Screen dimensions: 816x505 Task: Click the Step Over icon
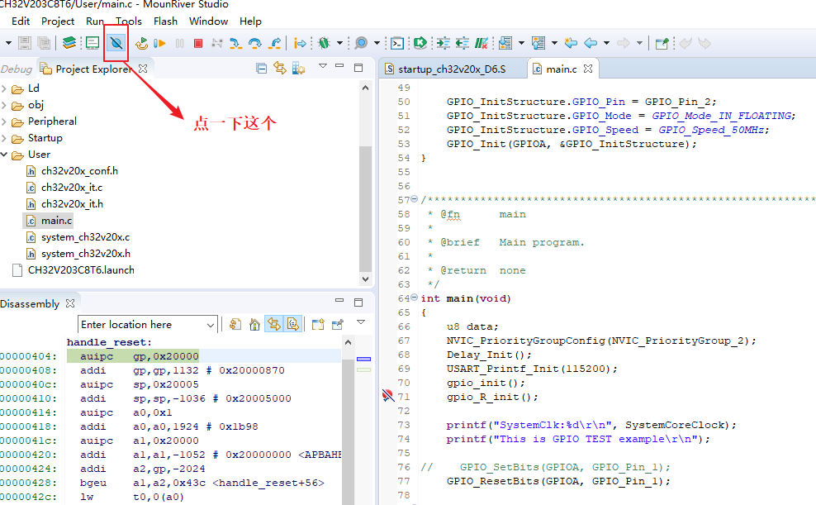coord(255,43)
